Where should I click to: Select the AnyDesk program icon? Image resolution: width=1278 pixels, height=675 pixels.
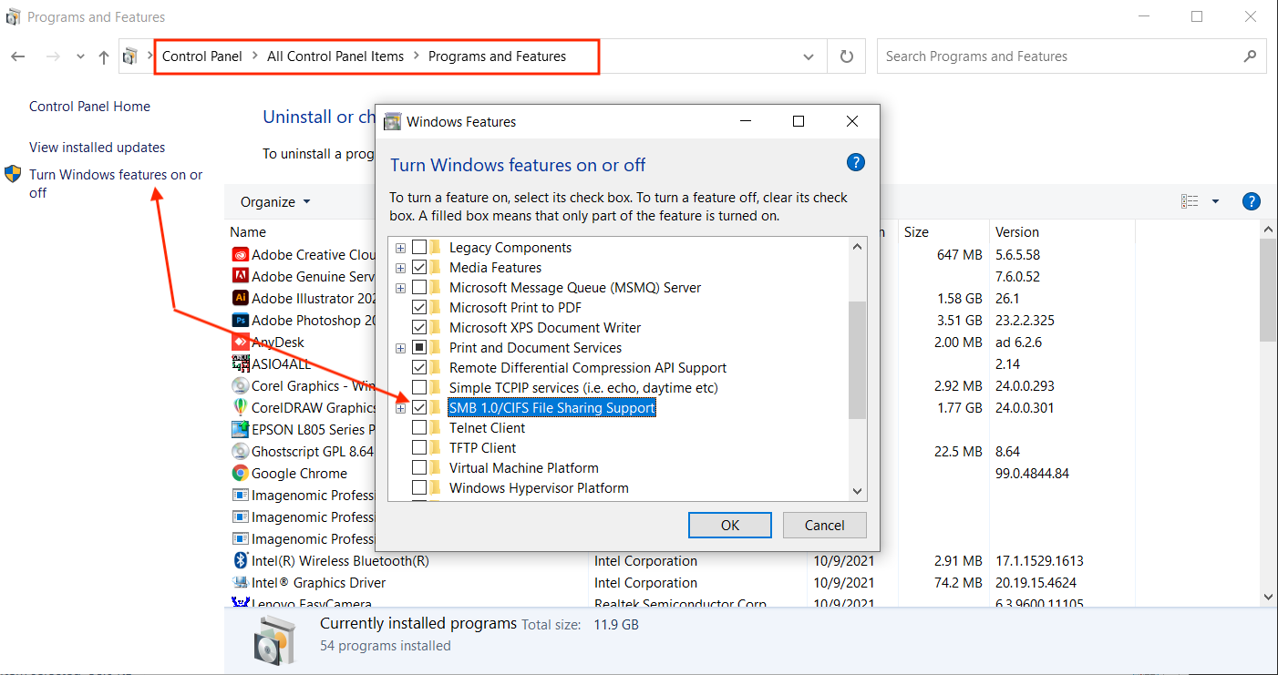(241, 342)
